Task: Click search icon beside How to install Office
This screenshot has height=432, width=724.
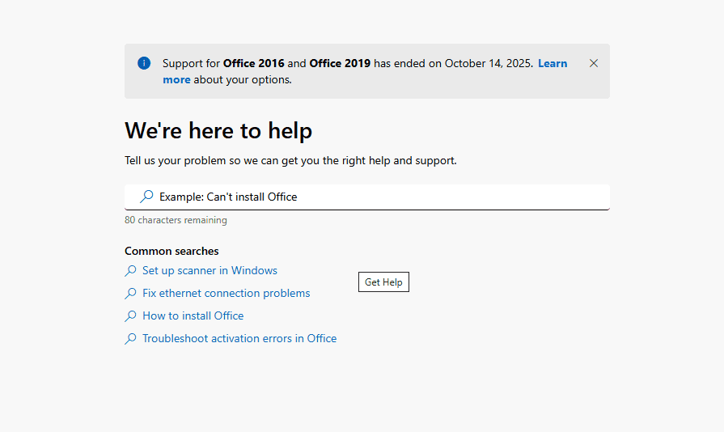Action: click(x=130, y=316)
